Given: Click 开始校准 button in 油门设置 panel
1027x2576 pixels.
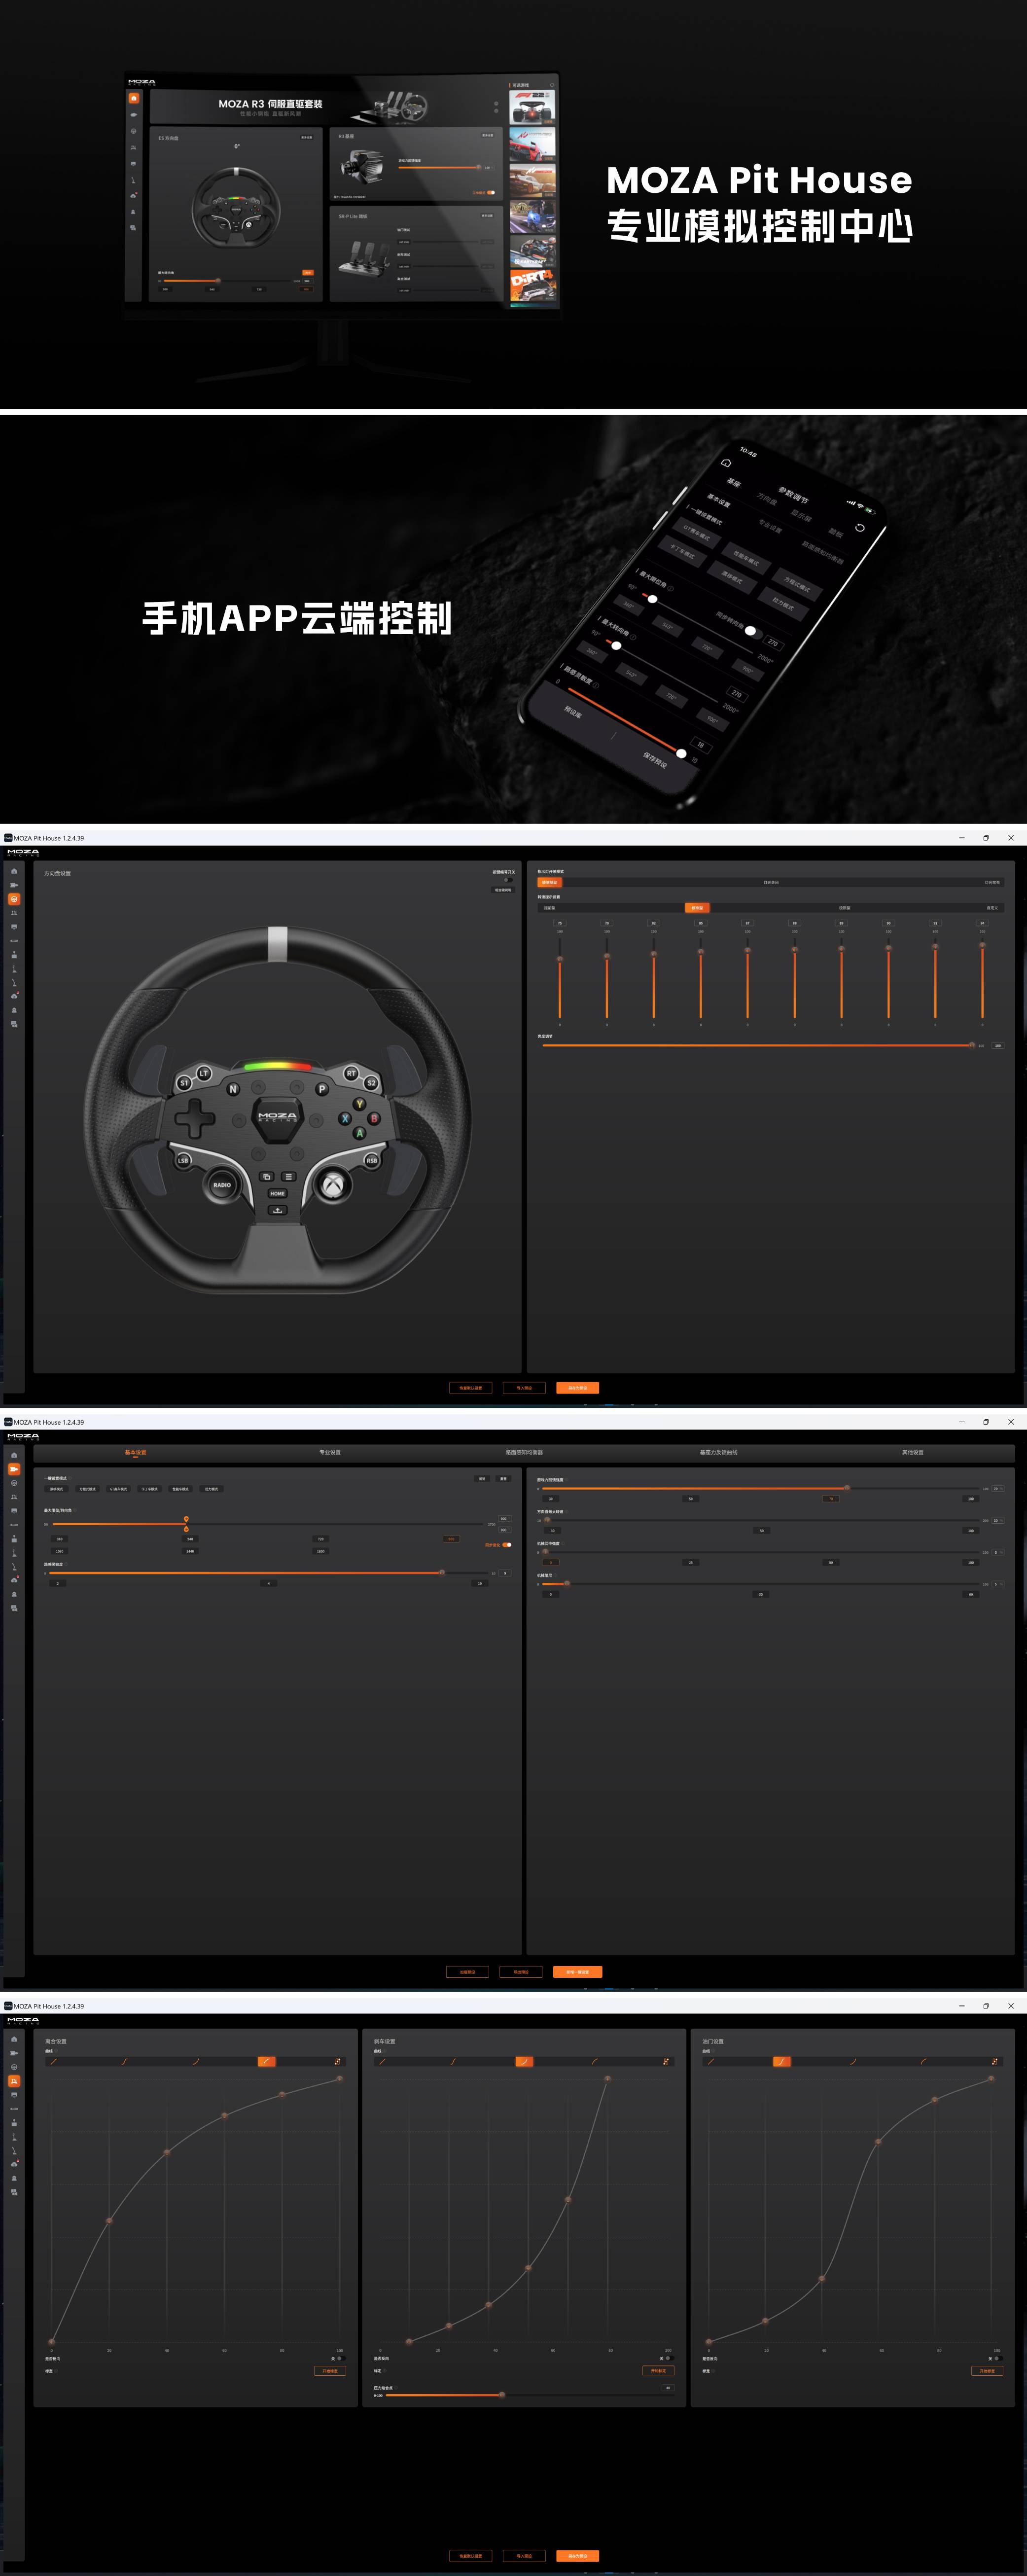Looking at the screenshot, I should point(988,2371).
